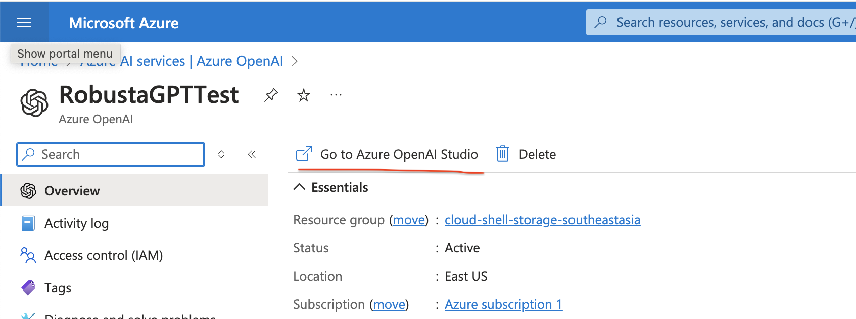856x319 pixels.
Task: Click the East US location value
Action: pyautogui.click(x=466, y=276)
